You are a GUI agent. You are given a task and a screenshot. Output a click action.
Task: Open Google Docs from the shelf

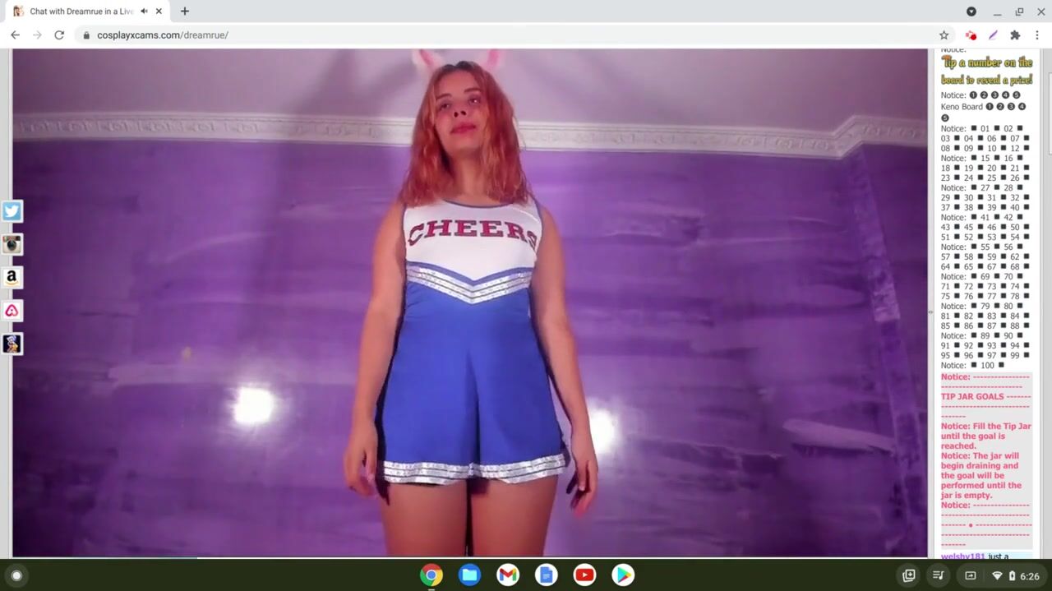pos(547,575)
